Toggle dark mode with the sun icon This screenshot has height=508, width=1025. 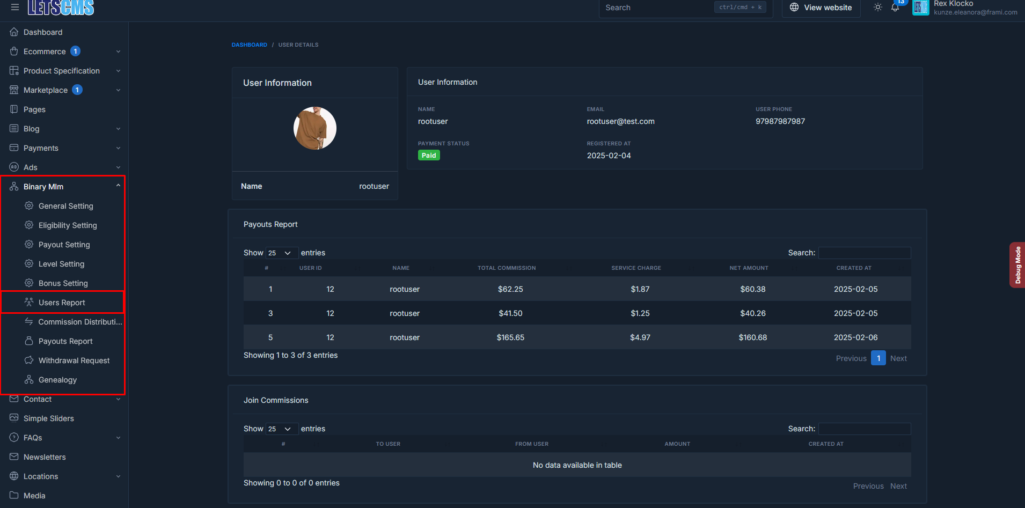click(x=878, y=8)
